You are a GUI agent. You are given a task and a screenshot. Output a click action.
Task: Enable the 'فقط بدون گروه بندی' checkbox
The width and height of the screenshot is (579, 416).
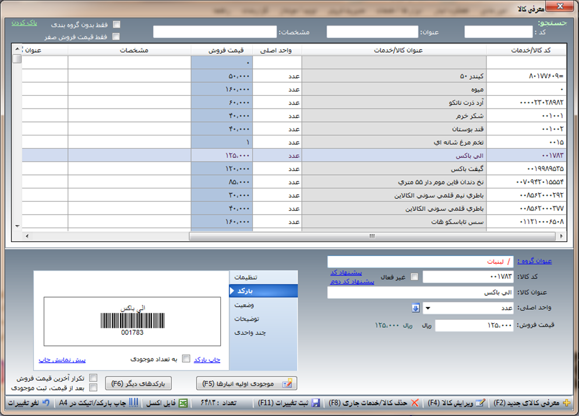(116, 25)
